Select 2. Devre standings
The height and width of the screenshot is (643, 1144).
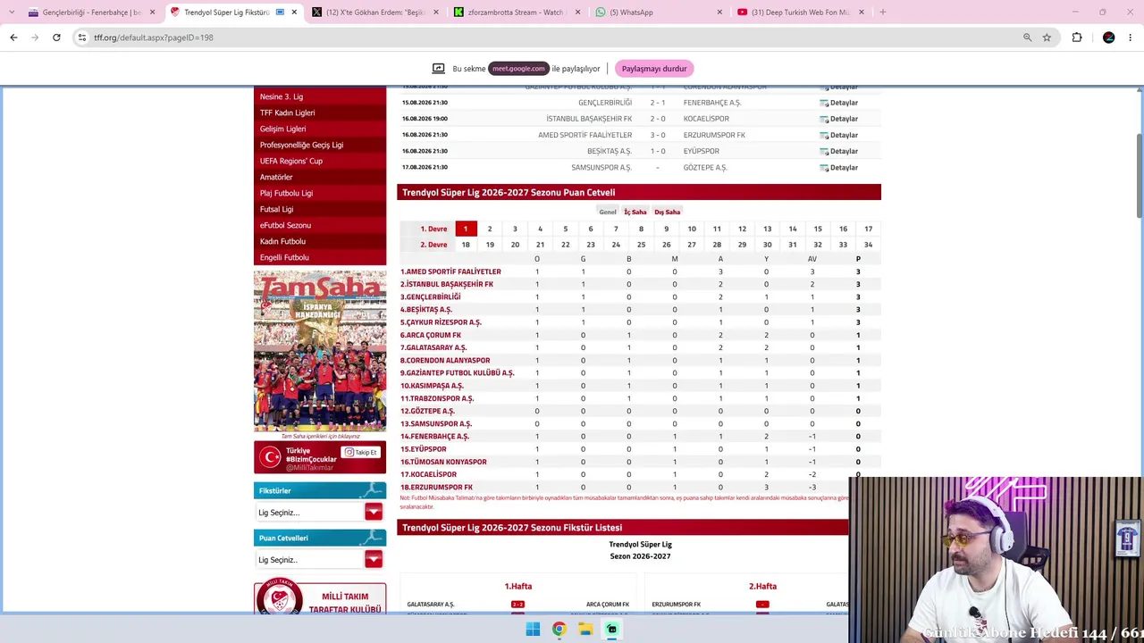click(x=433, y=245)
